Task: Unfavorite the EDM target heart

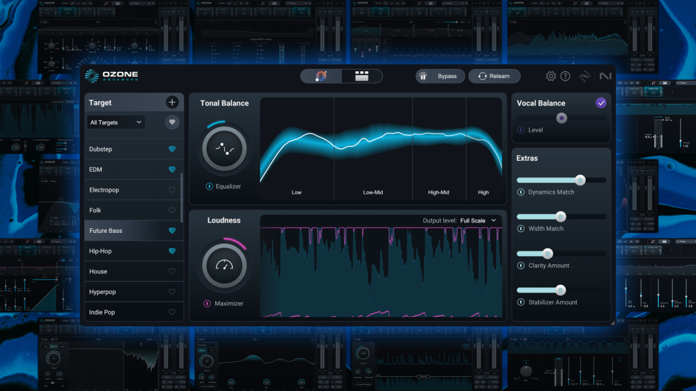Action: 172,170
